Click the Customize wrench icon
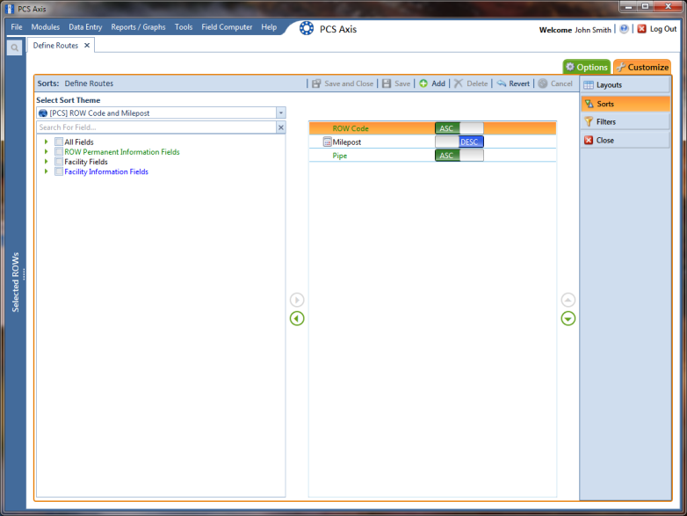This screenshot has height=516, width=687. pos(620,67)
